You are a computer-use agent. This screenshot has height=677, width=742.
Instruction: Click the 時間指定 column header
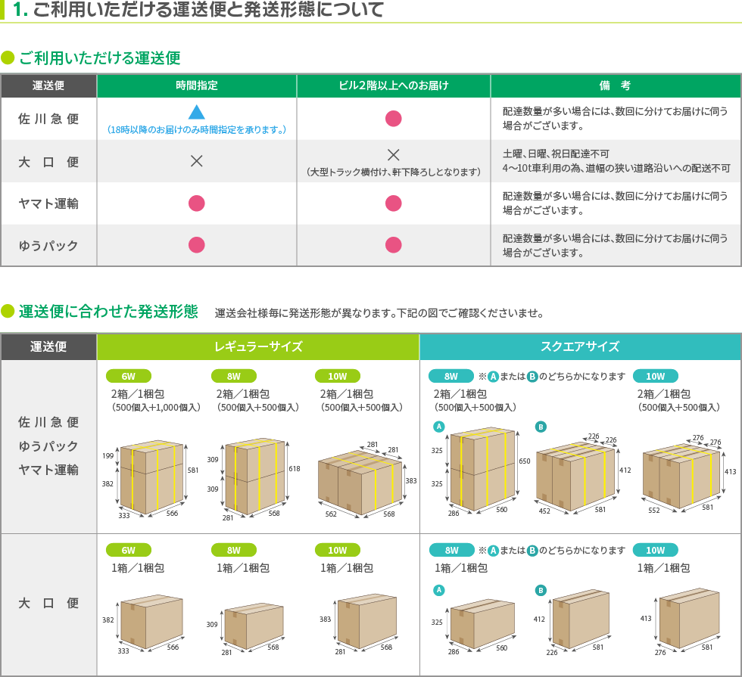pyautogui.click(x=196, y=85)
